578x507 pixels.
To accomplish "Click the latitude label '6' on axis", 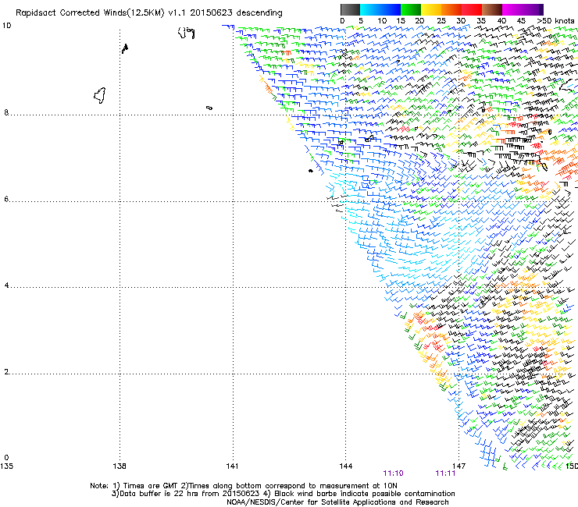I will [6, 199].
